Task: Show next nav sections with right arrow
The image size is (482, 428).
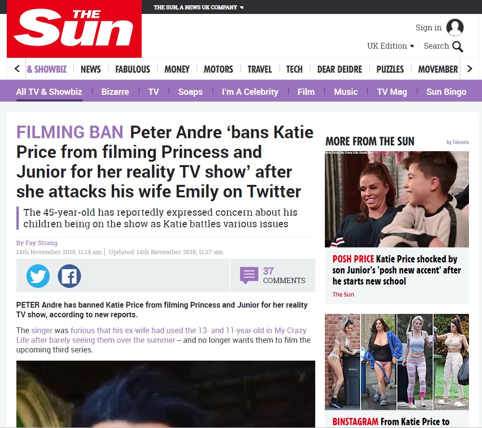Action: click(x=469, y=69)
